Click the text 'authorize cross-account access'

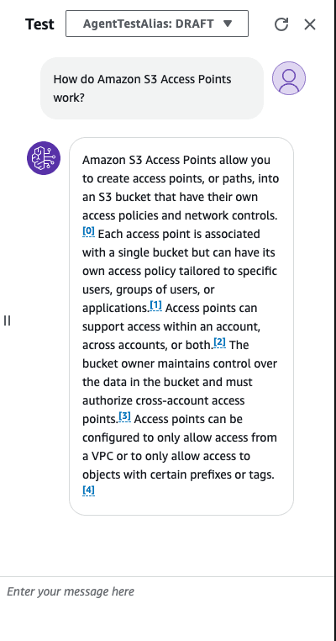[163, 400]
